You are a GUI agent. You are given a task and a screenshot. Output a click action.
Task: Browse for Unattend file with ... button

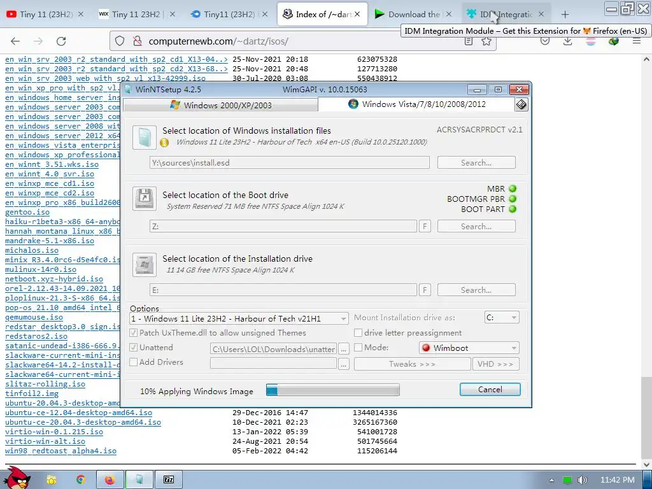point(343,349)
